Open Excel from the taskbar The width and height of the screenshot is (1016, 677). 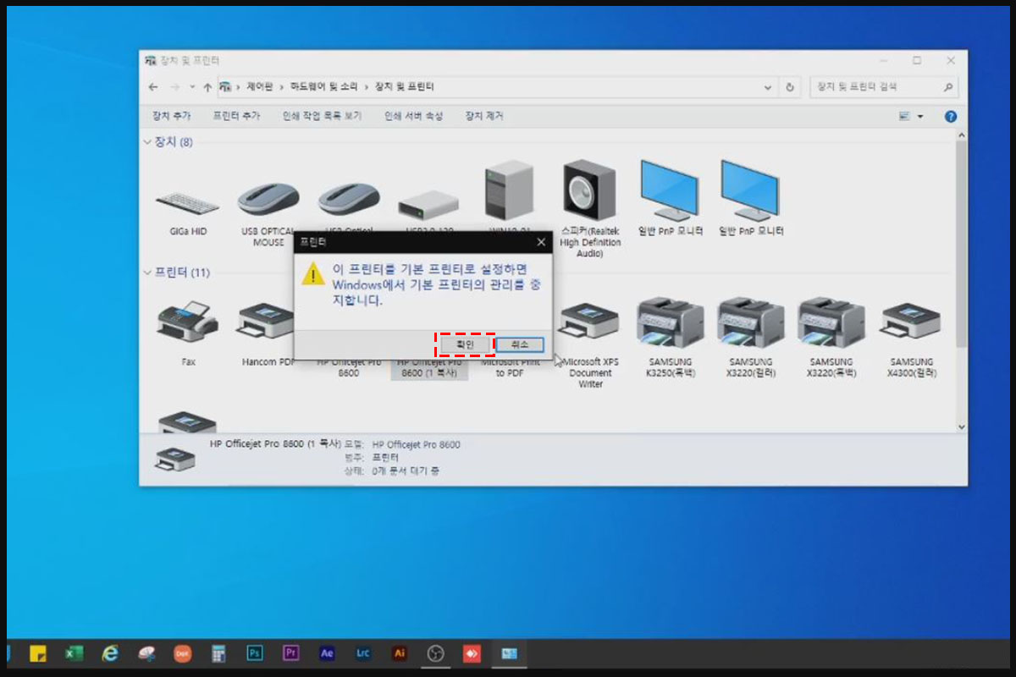(74, 653)
